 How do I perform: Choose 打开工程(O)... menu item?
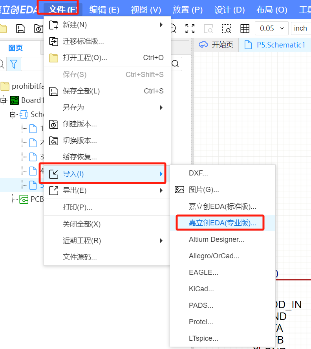point(107,58)
